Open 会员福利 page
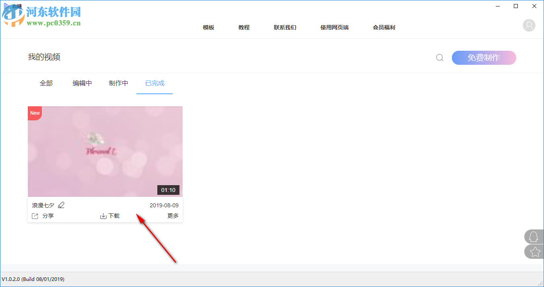544x287 pixels. click(384, 27)
